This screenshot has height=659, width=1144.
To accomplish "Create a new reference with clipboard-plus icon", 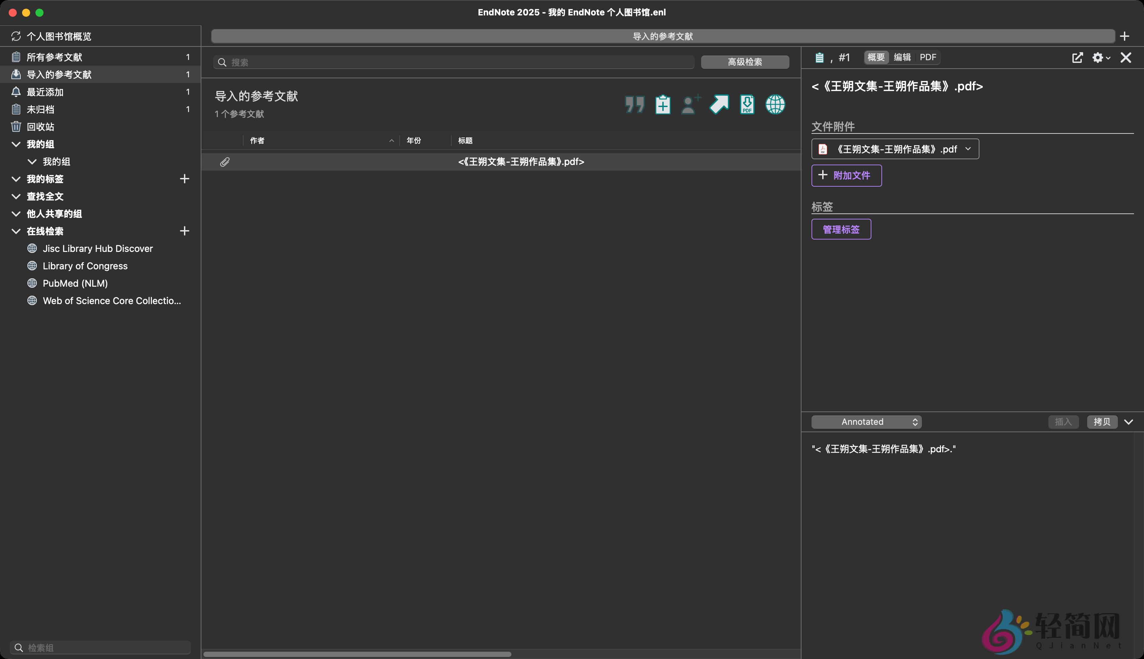I will 663,105.
